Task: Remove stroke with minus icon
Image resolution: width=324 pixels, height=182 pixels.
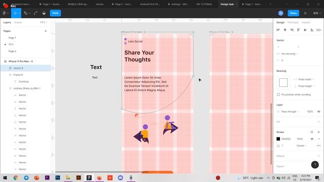Action: tap(318, 139)
